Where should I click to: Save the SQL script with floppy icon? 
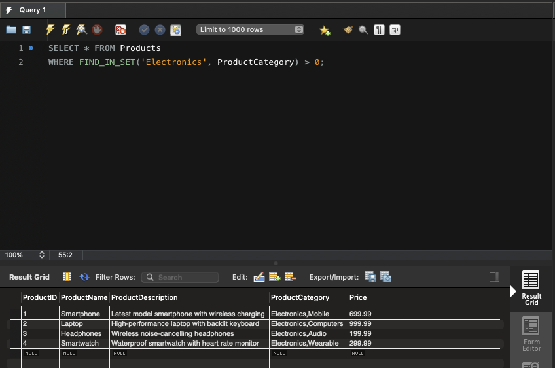[x=27, y=29]
